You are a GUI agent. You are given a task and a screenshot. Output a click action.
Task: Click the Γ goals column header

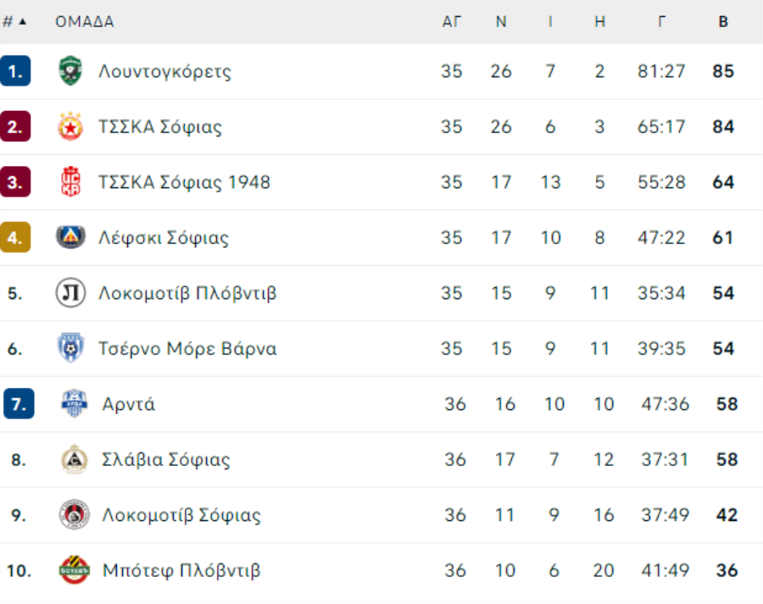click(x=661, y=21)
